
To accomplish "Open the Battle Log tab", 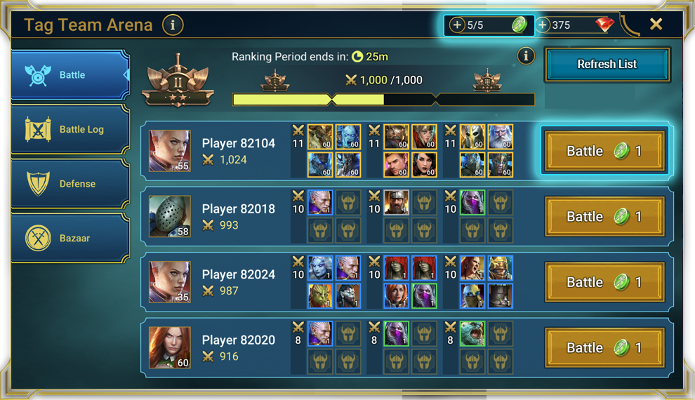I will point(70,129).
